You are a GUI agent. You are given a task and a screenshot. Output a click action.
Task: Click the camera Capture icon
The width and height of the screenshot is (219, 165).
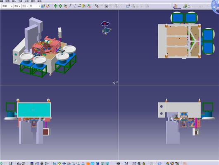click(119, 163)
